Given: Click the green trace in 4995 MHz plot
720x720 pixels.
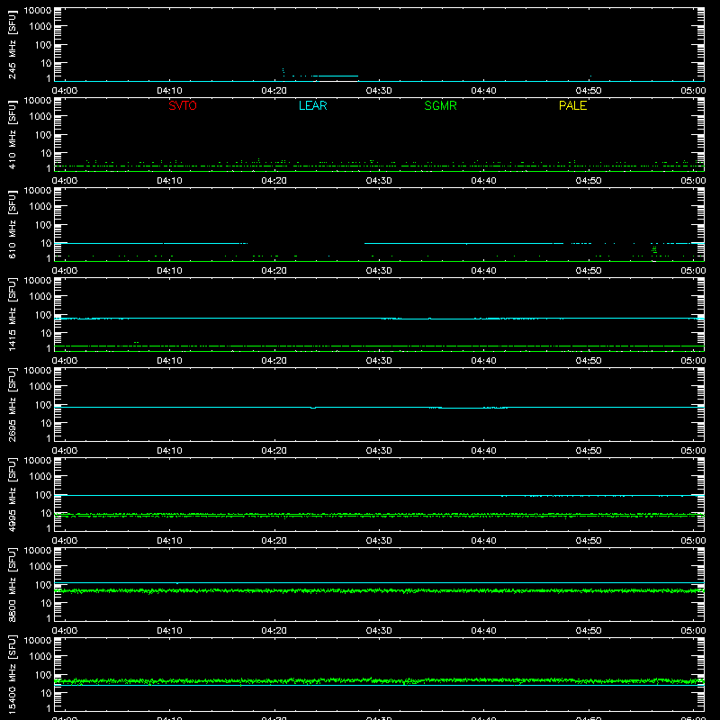Looking at the screenshot, I should [379, 515].
